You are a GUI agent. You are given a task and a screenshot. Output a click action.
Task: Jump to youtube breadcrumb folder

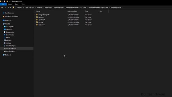click(40, 8)
